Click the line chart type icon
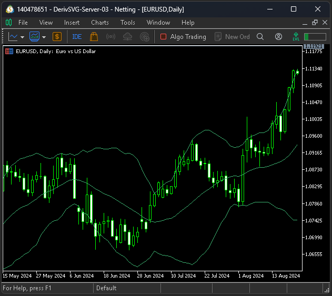332x296 pixels. [13, 37]
